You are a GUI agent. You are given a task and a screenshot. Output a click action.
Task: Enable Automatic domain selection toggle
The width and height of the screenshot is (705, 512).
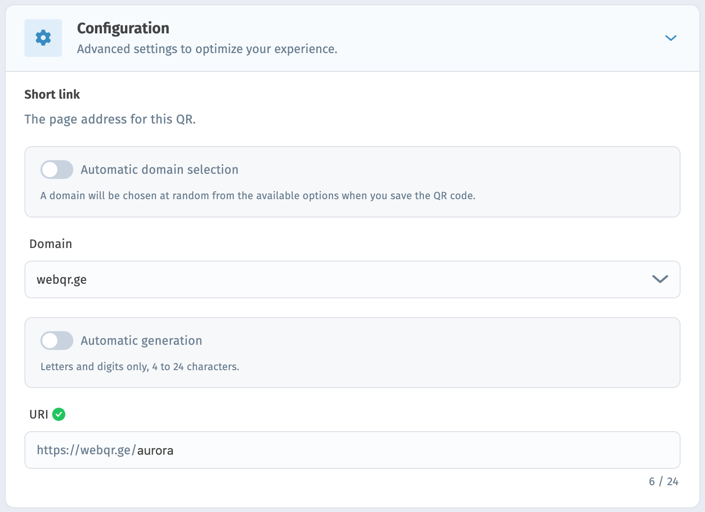[57, 170]
